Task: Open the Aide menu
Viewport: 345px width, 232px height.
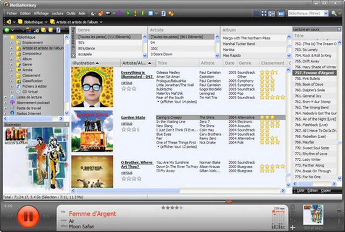Action: click(x=82, y=13)
